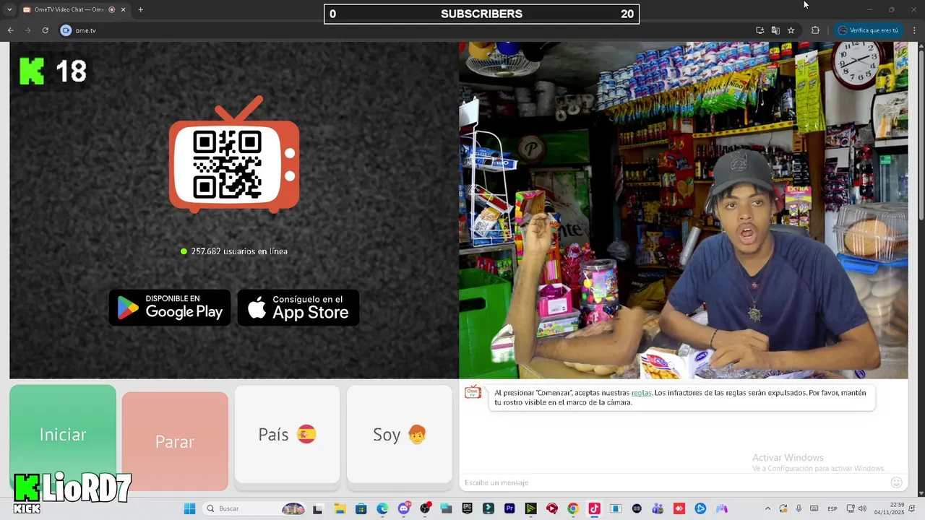Open Premiere Pro from taskbar
The height and width of the screenshot is (520, 925).
click(x=509, y=508)
